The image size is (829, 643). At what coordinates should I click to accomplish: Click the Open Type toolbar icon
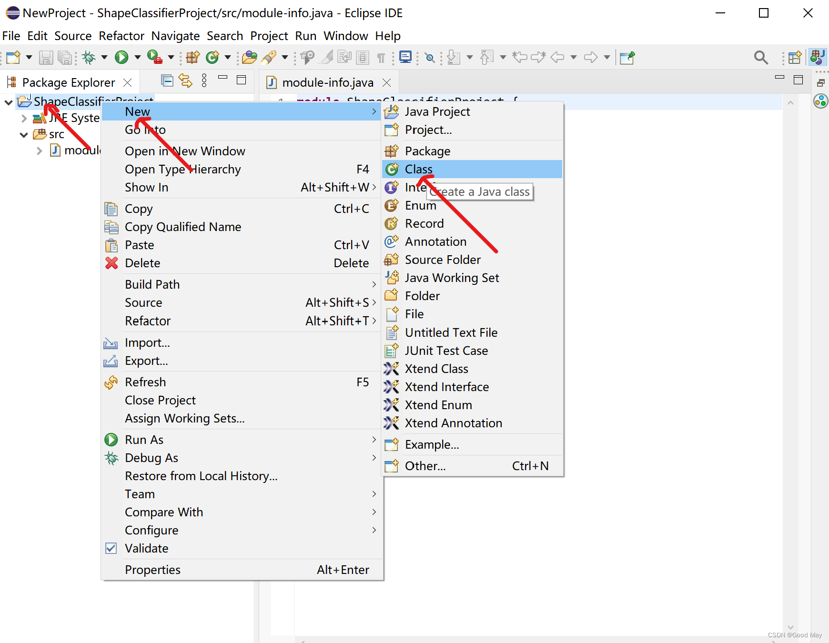click(x=249, y=58)
